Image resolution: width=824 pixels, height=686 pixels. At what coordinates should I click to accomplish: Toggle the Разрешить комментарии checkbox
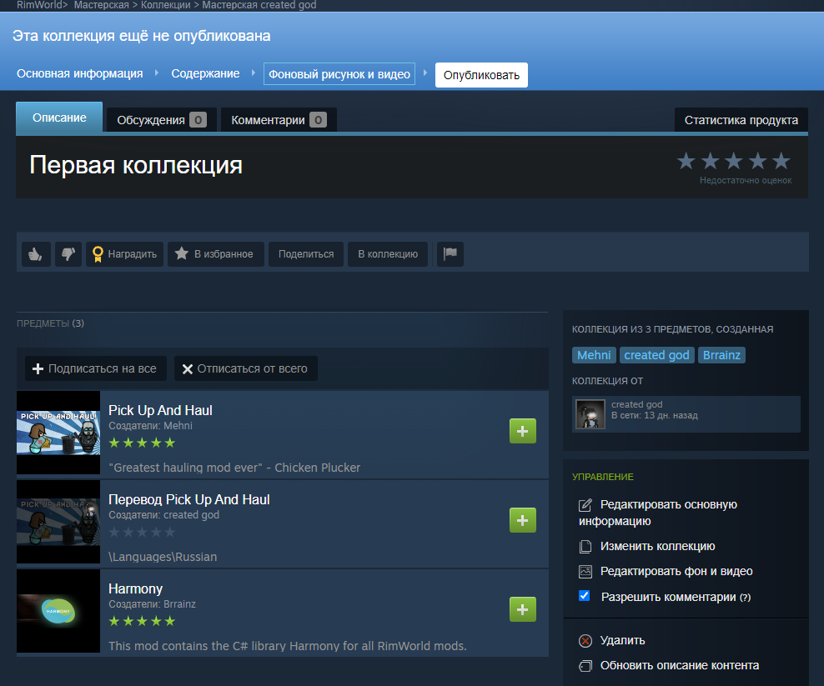(x=585, y=596)
